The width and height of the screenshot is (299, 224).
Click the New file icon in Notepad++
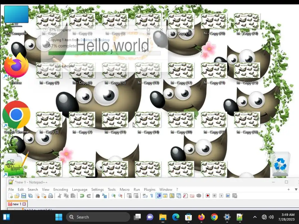(x=10, y=196)
